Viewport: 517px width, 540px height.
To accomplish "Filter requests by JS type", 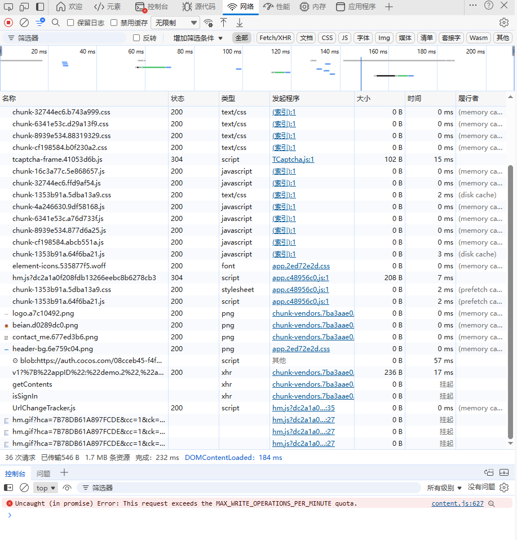I will [345, 38].
